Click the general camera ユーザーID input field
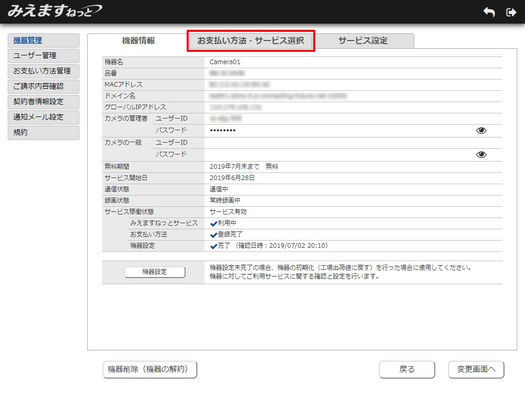The width and height of the screenshot is (525, 394). [x=308, y=142]
